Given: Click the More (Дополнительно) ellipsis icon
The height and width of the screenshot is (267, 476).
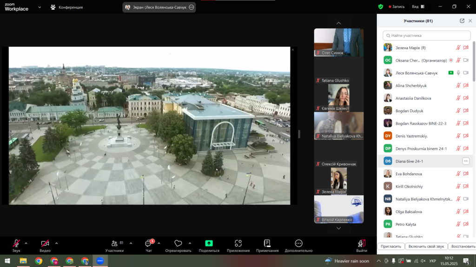Looking at the screenshot, I should pyautogui.click(x=298, y=243).
